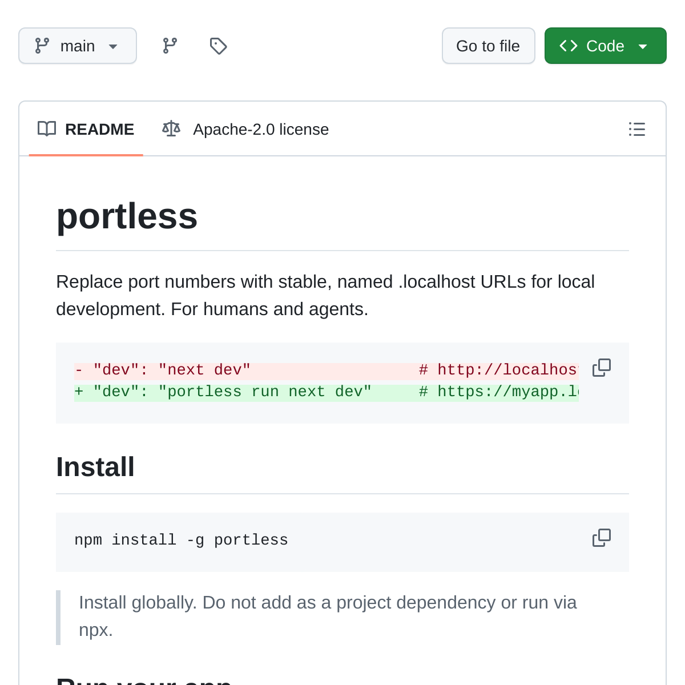This screenshot has height=685, width=685.
Task: Open the main branch selector
Action: coord(78,46)
